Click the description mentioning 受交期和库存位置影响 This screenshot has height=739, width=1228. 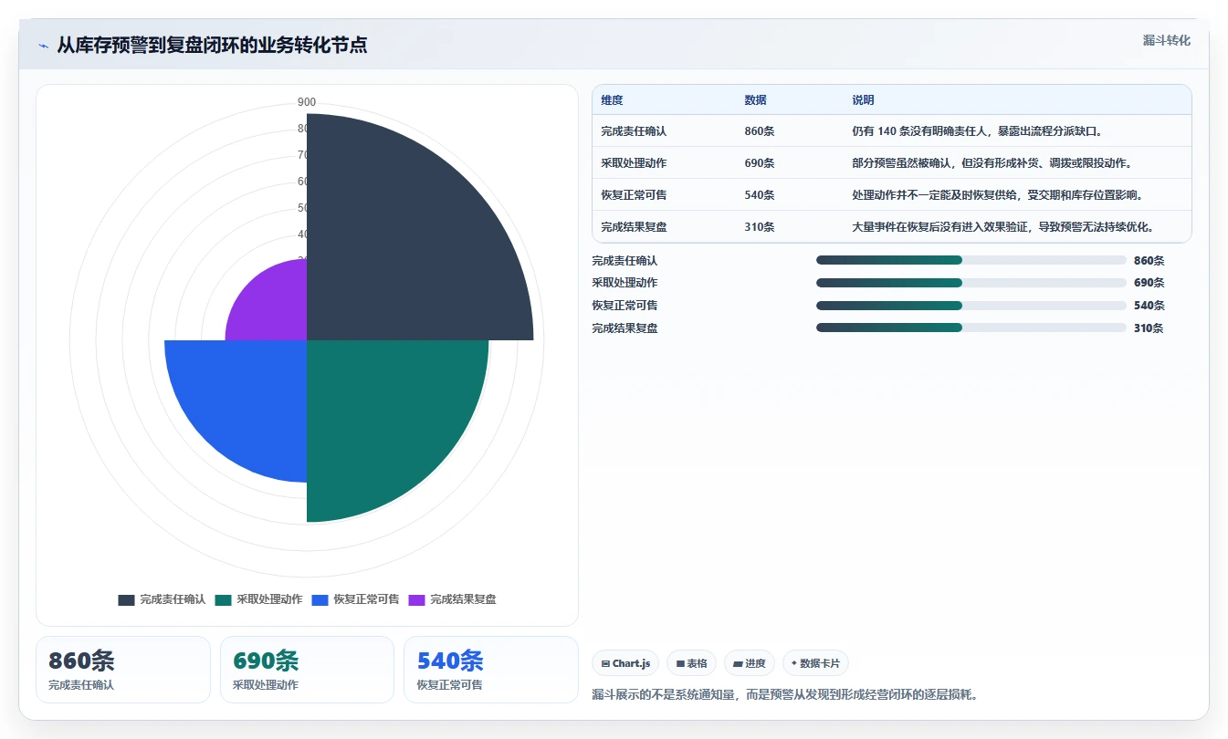click(998, 195)
